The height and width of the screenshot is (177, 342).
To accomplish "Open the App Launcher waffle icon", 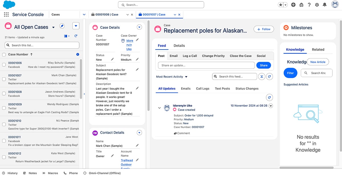I will click(x=6, y=14).
